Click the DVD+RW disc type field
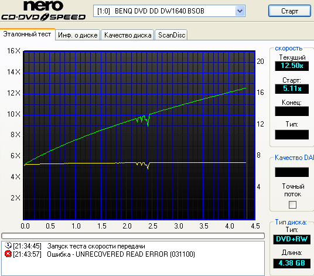Image resolution: width=314 pixels, height=276 pixels. pos(292,239)
